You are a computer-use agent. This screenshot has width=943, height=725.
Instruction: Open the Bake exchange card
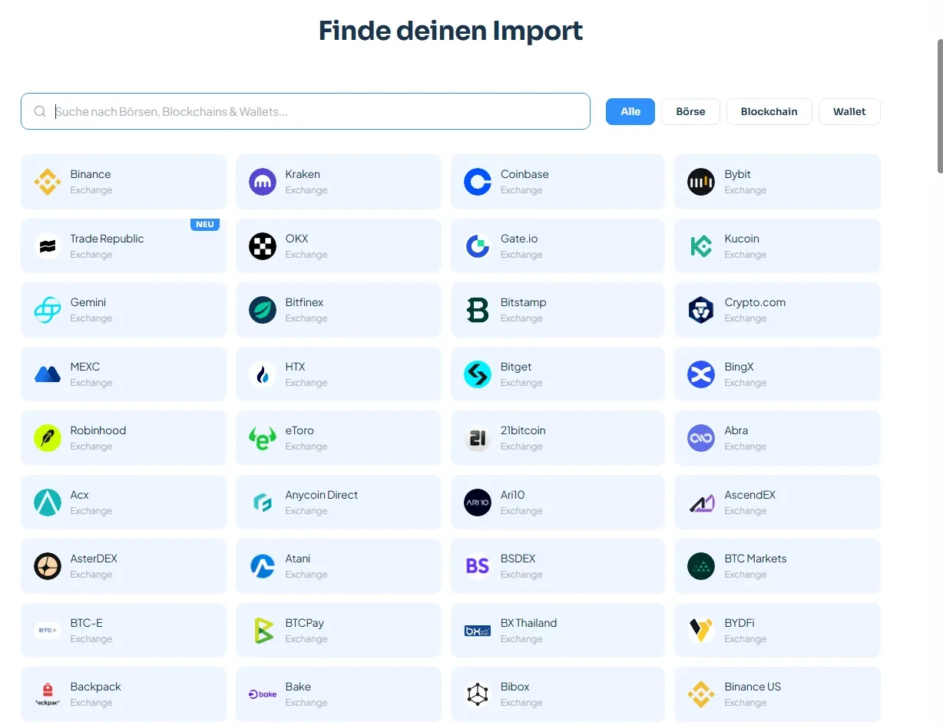pyautogui.click(x=339, y=694)
